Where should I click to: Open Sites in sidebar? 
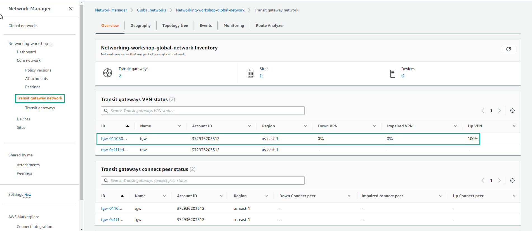[x=21, y=127]
